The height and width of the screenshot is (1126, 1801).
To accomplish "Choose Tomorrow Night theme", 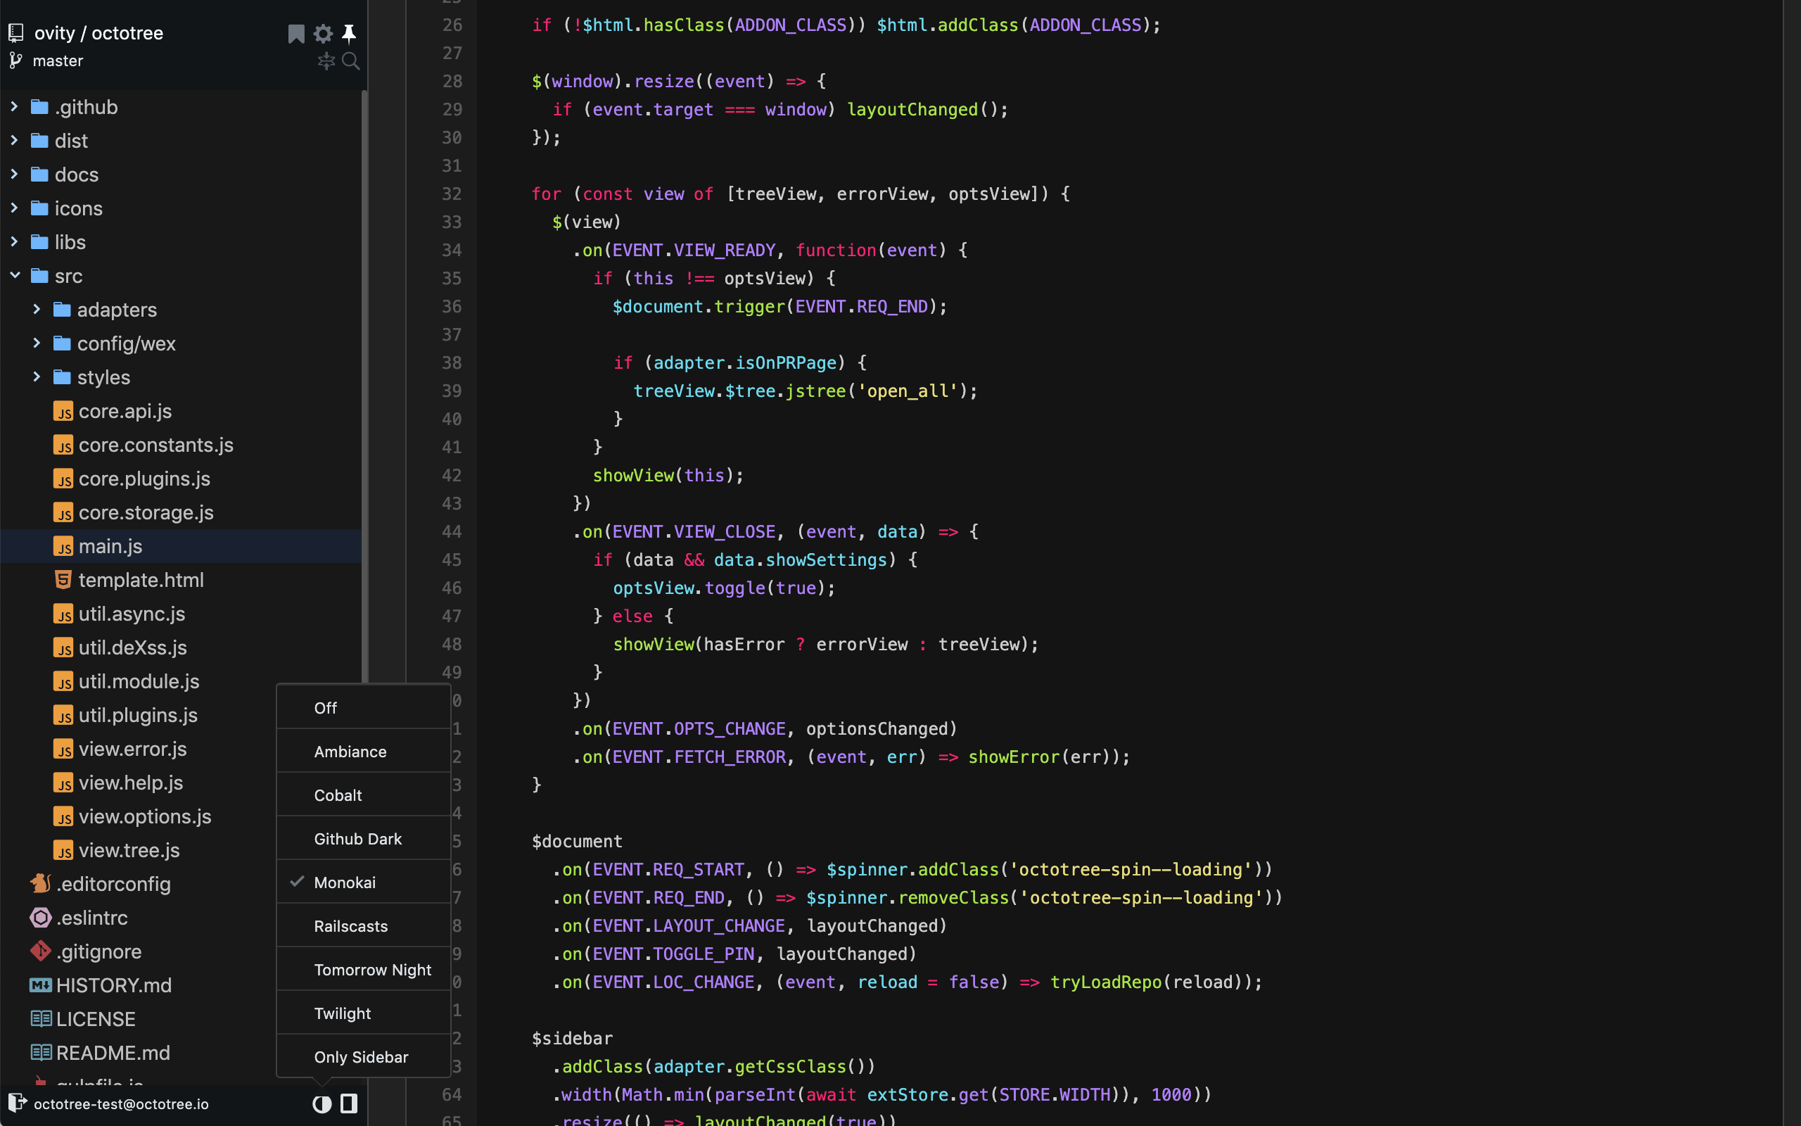I will [372, 970].
